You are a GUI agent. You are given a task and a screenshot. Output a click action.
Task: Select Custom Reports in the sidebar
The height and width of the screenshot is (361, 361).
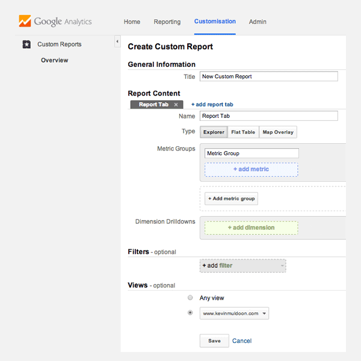pos(60,44)
